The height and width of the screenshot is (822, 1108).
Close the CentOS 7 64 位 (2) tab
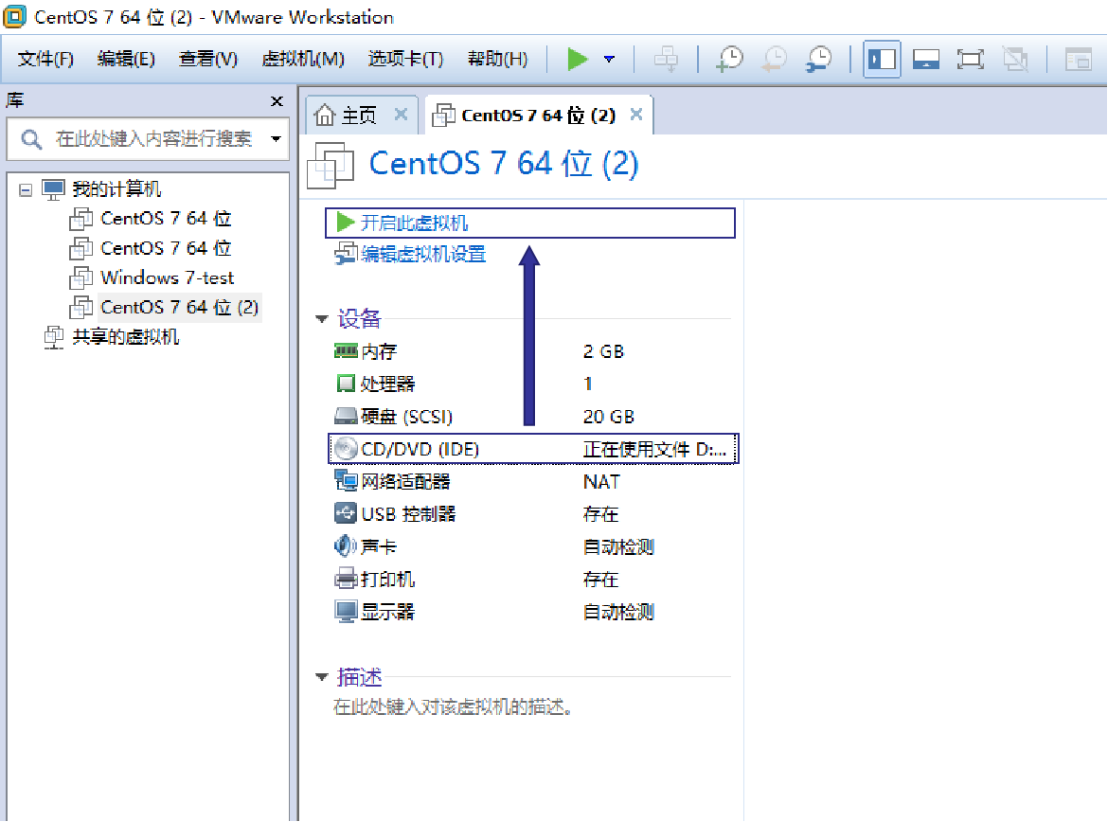pos(636,114)
